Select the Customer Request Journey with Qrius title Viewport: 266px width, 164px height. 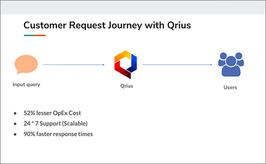tap(107, 25)
